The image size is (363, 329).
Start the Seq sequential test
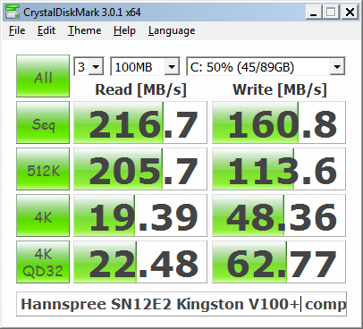click(x=43, y=122)
